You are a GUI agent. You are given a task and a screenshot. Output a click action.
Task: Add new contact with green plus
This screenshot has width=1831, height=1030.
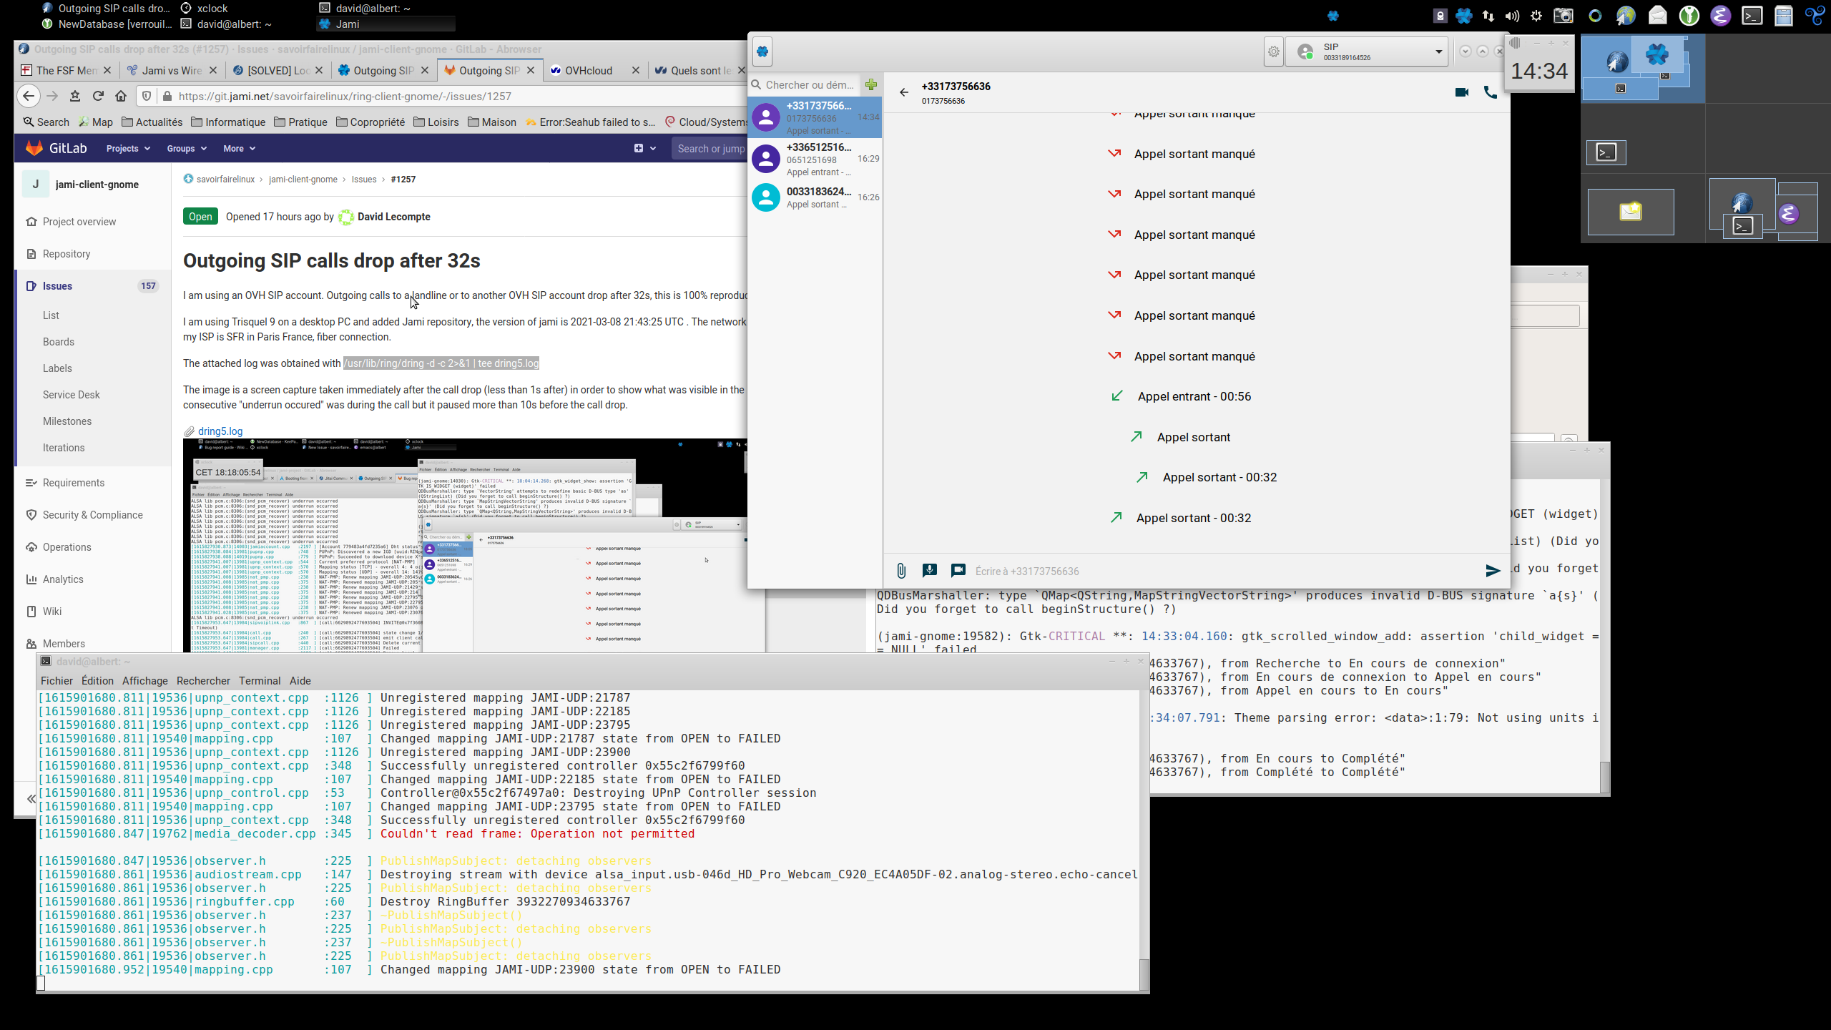point(871,84)
